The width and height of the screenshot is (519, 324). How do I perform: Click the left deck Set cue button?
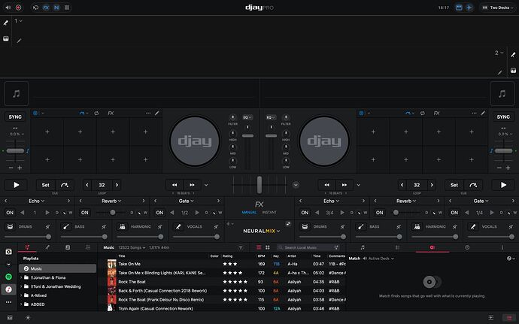point(46,185)
